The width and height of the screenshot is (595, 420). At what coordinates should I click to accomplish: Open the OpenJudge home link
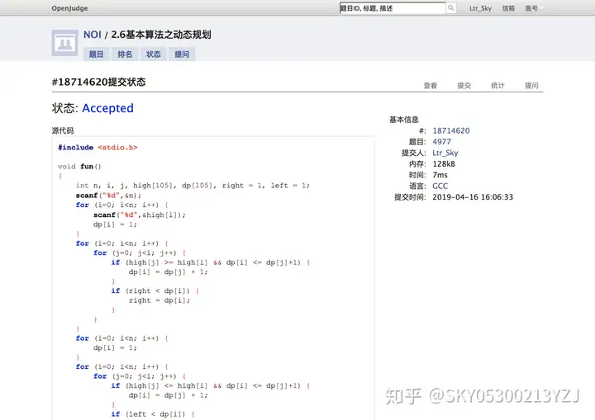[69, 8]
